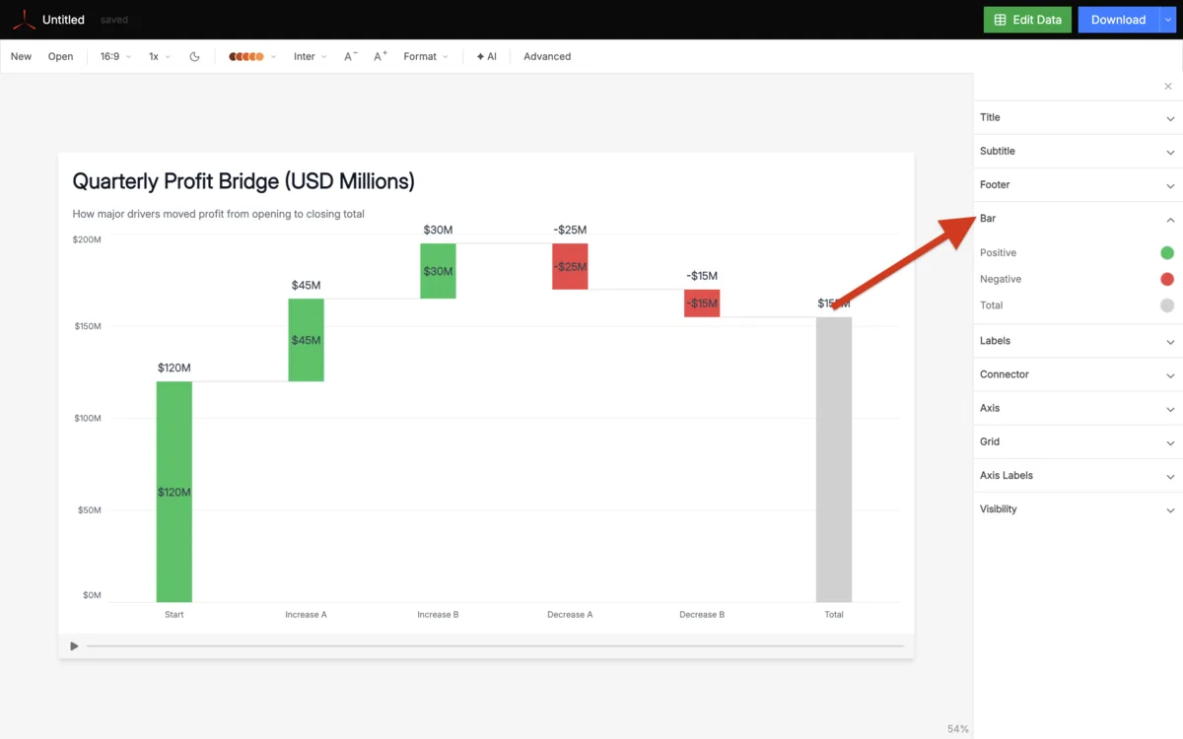Screen dimensions: 1183x739
Task: Click the $200M y-axis label
Action: pyautogui.click(x=87, y=239)
